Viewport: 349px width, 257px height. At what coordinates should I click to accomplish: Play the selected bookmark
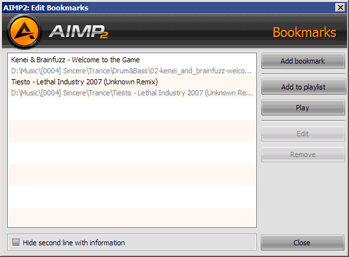(303, 108)
